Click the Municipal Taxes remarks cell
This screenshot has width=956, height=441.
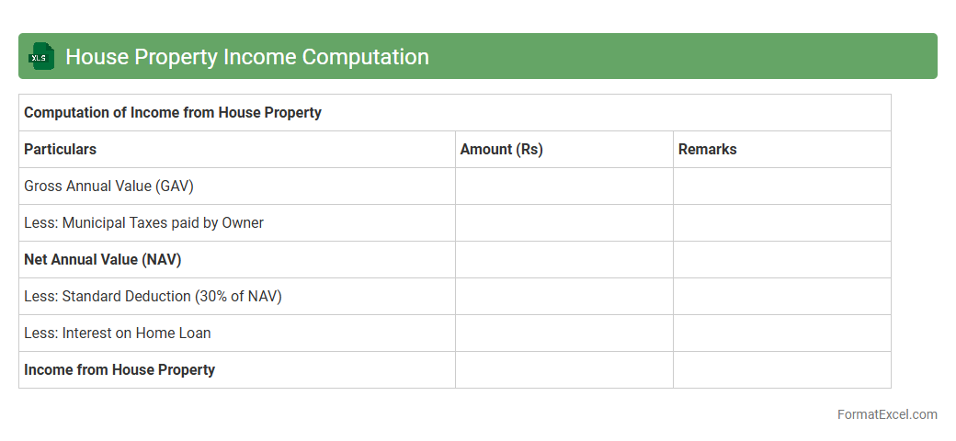point(781,223)
